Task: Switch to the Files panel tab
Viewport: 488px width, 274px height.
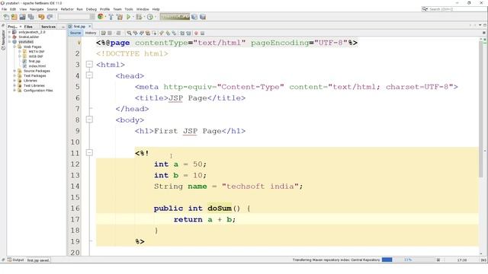Action: (28, 27)
